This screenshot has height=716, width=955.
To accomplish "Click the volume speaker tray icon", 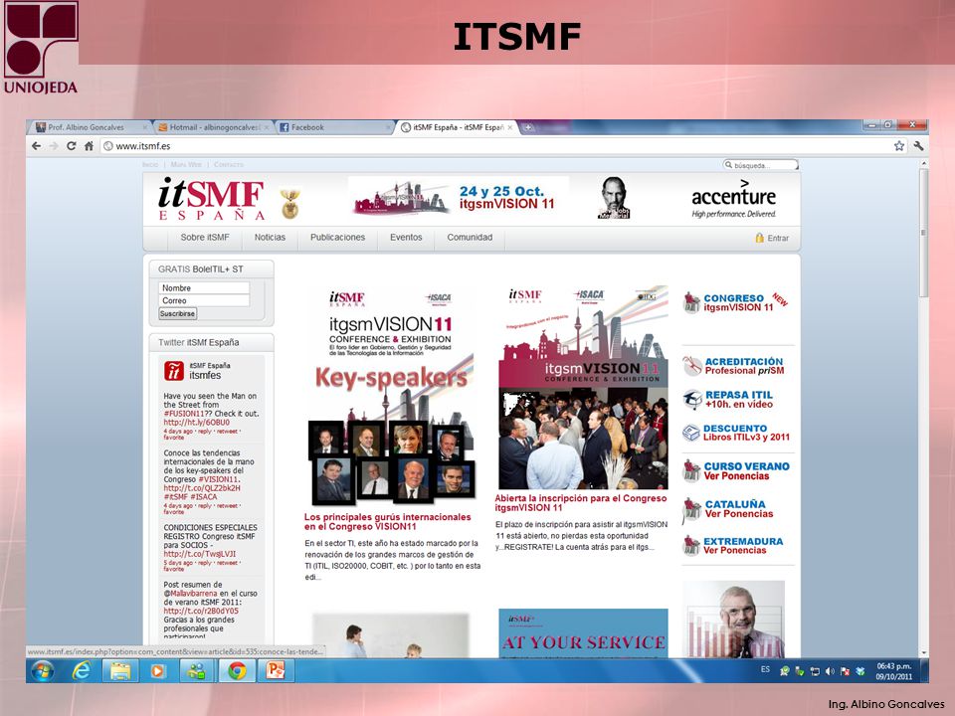I will (830, 671).
